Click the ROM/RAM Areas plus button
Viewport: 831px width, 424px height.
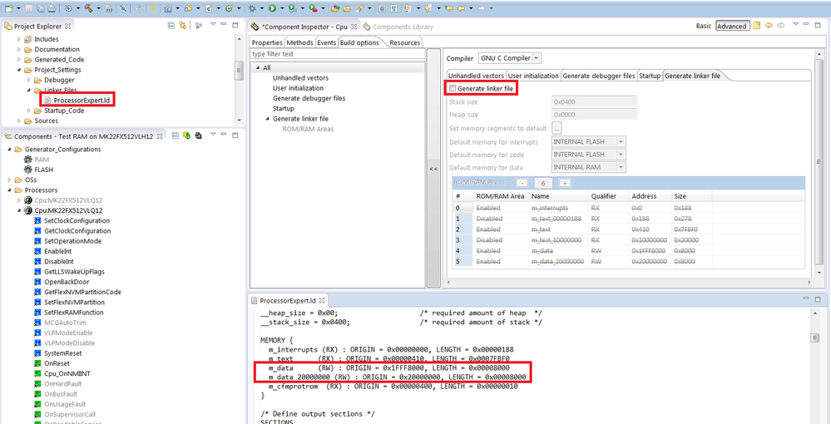tap(565, 183)
